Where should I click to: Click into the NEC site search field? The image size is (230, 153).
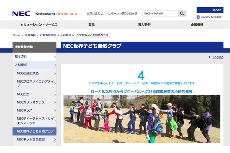(160, 14)
